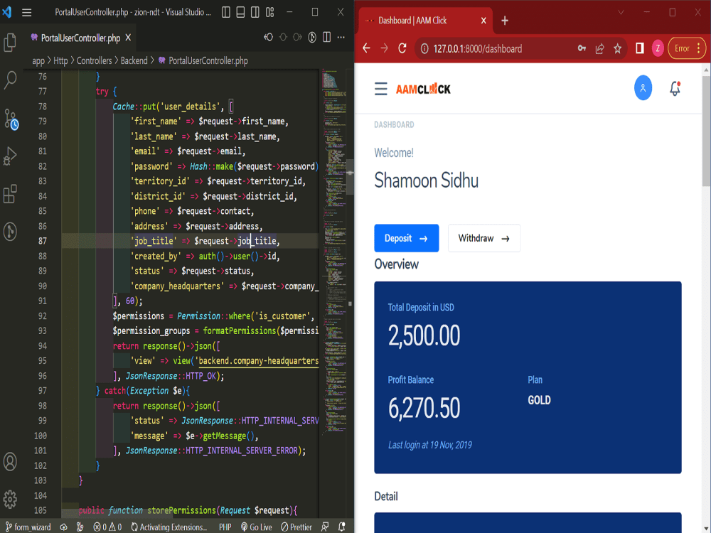Click the 'Controllers' breadcrumb segment
711x533 pixels.
(94, 60)
